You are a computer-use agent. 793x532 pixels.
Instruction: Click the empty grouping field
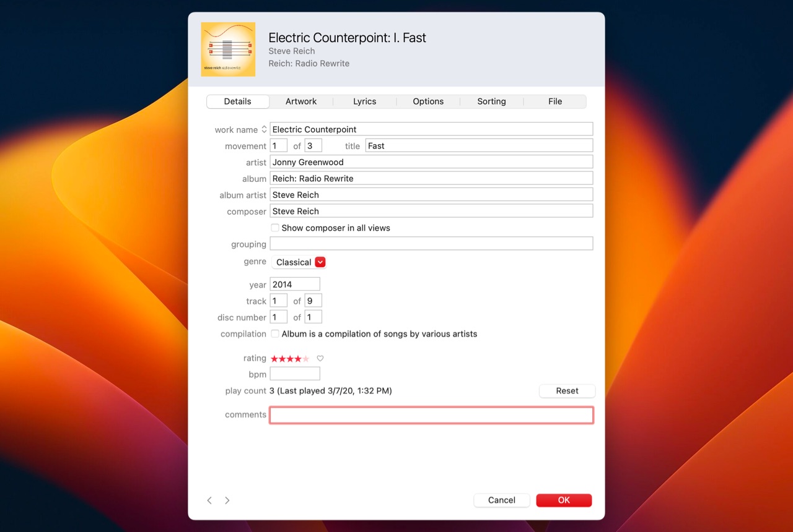(x=431, y=244)
